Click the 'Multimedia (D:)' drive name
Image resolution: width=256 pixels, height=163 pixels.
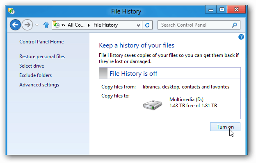[x=186, y=100]
